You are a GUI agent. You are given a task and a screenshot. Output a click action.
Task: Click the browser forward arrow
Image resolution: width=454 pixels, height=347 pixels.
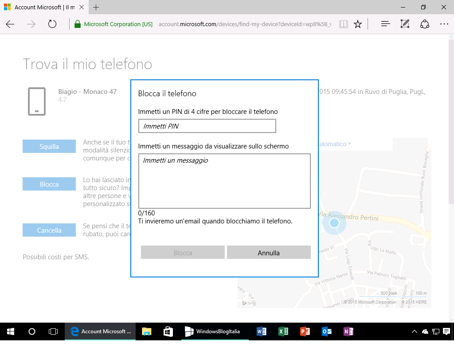31,24
